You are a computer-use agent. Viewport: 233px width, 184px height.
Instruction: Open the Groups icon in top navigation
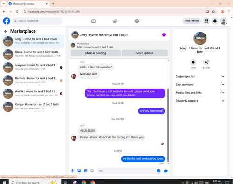tap(137, 21)
